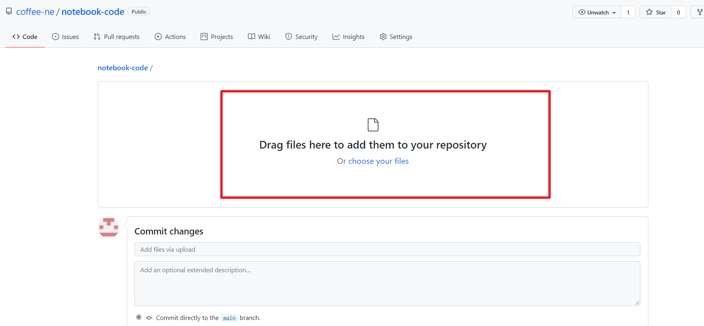Click the notebook-code breadcrumb link
The image size is (704, 326).
click(x=123, y=68)
